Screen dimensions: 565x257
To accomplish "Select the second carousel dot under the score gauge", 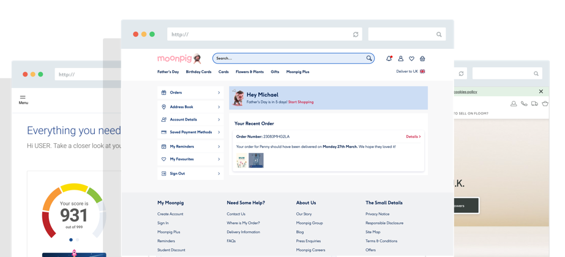I will 78,240.
